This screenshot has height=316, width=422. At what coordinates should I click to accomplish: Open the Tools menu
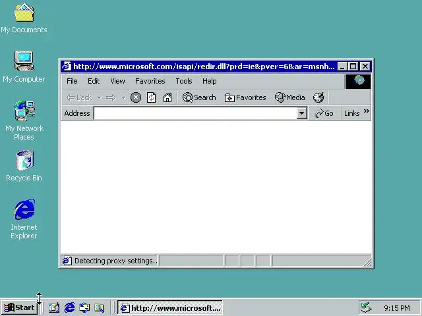(184, 81)
